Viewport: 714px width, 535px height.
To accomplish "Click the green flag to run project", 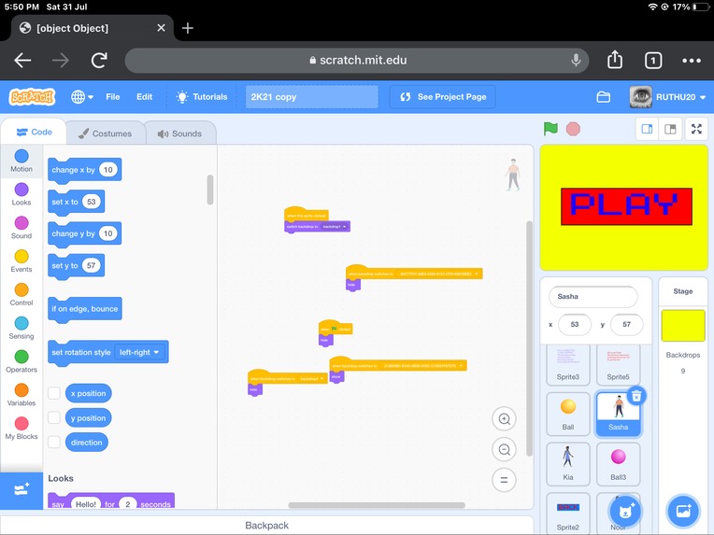I will [550, 129].
